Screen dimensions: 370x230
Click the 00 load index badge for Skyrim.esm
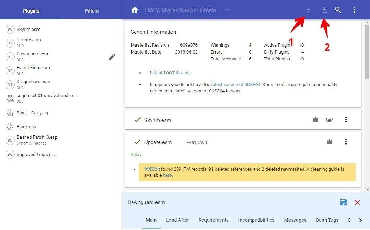[10, 29]
